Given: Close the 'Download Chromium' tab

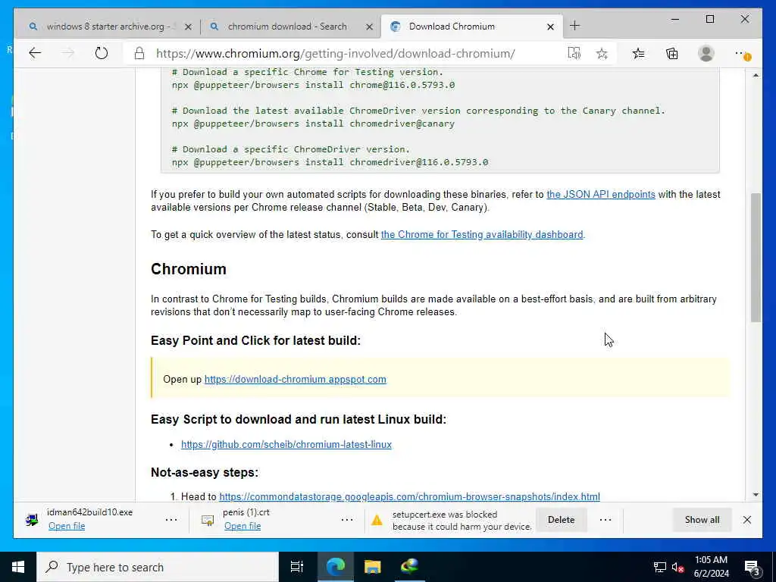Looking at the screenshot, I should (x=550, y=27).
